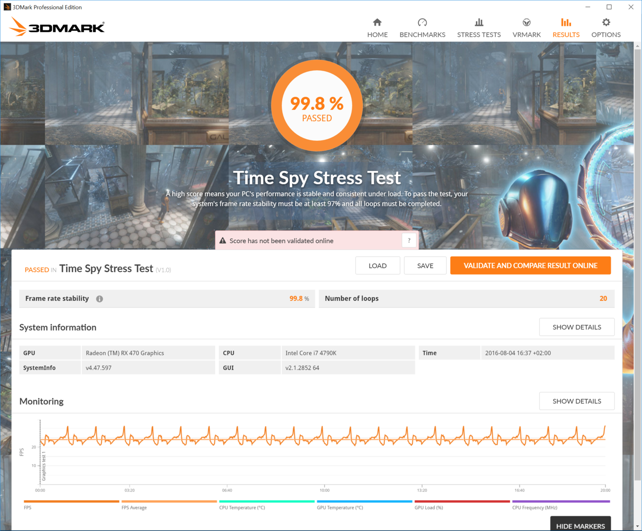Click the GUI version 'v2.1.2852 64'
This screenshot has height=531, width=642.
point(302,368)
